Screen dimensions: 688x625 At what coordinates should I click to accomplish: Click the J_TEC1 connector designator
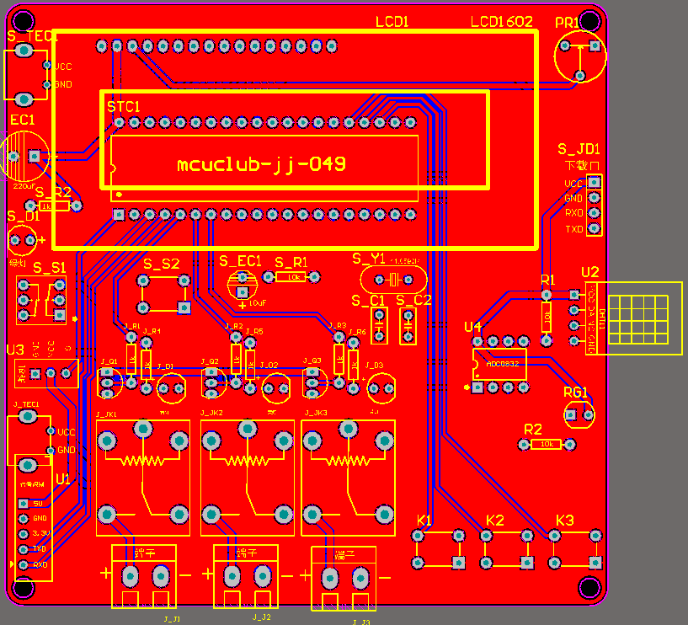coord(25,404)
